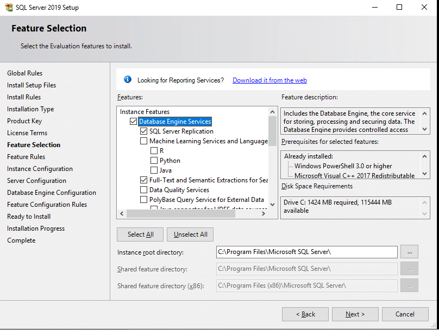This screenshot has width=439, height=330.
Task: Click the down arrow in Feature description panel
Action: (425, 129)
